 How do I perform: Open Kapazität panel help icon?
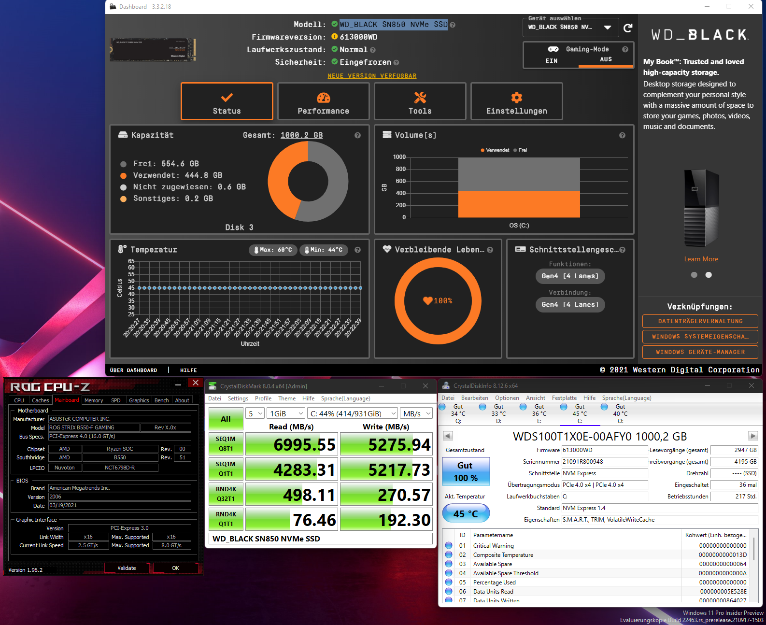[357, 135]
